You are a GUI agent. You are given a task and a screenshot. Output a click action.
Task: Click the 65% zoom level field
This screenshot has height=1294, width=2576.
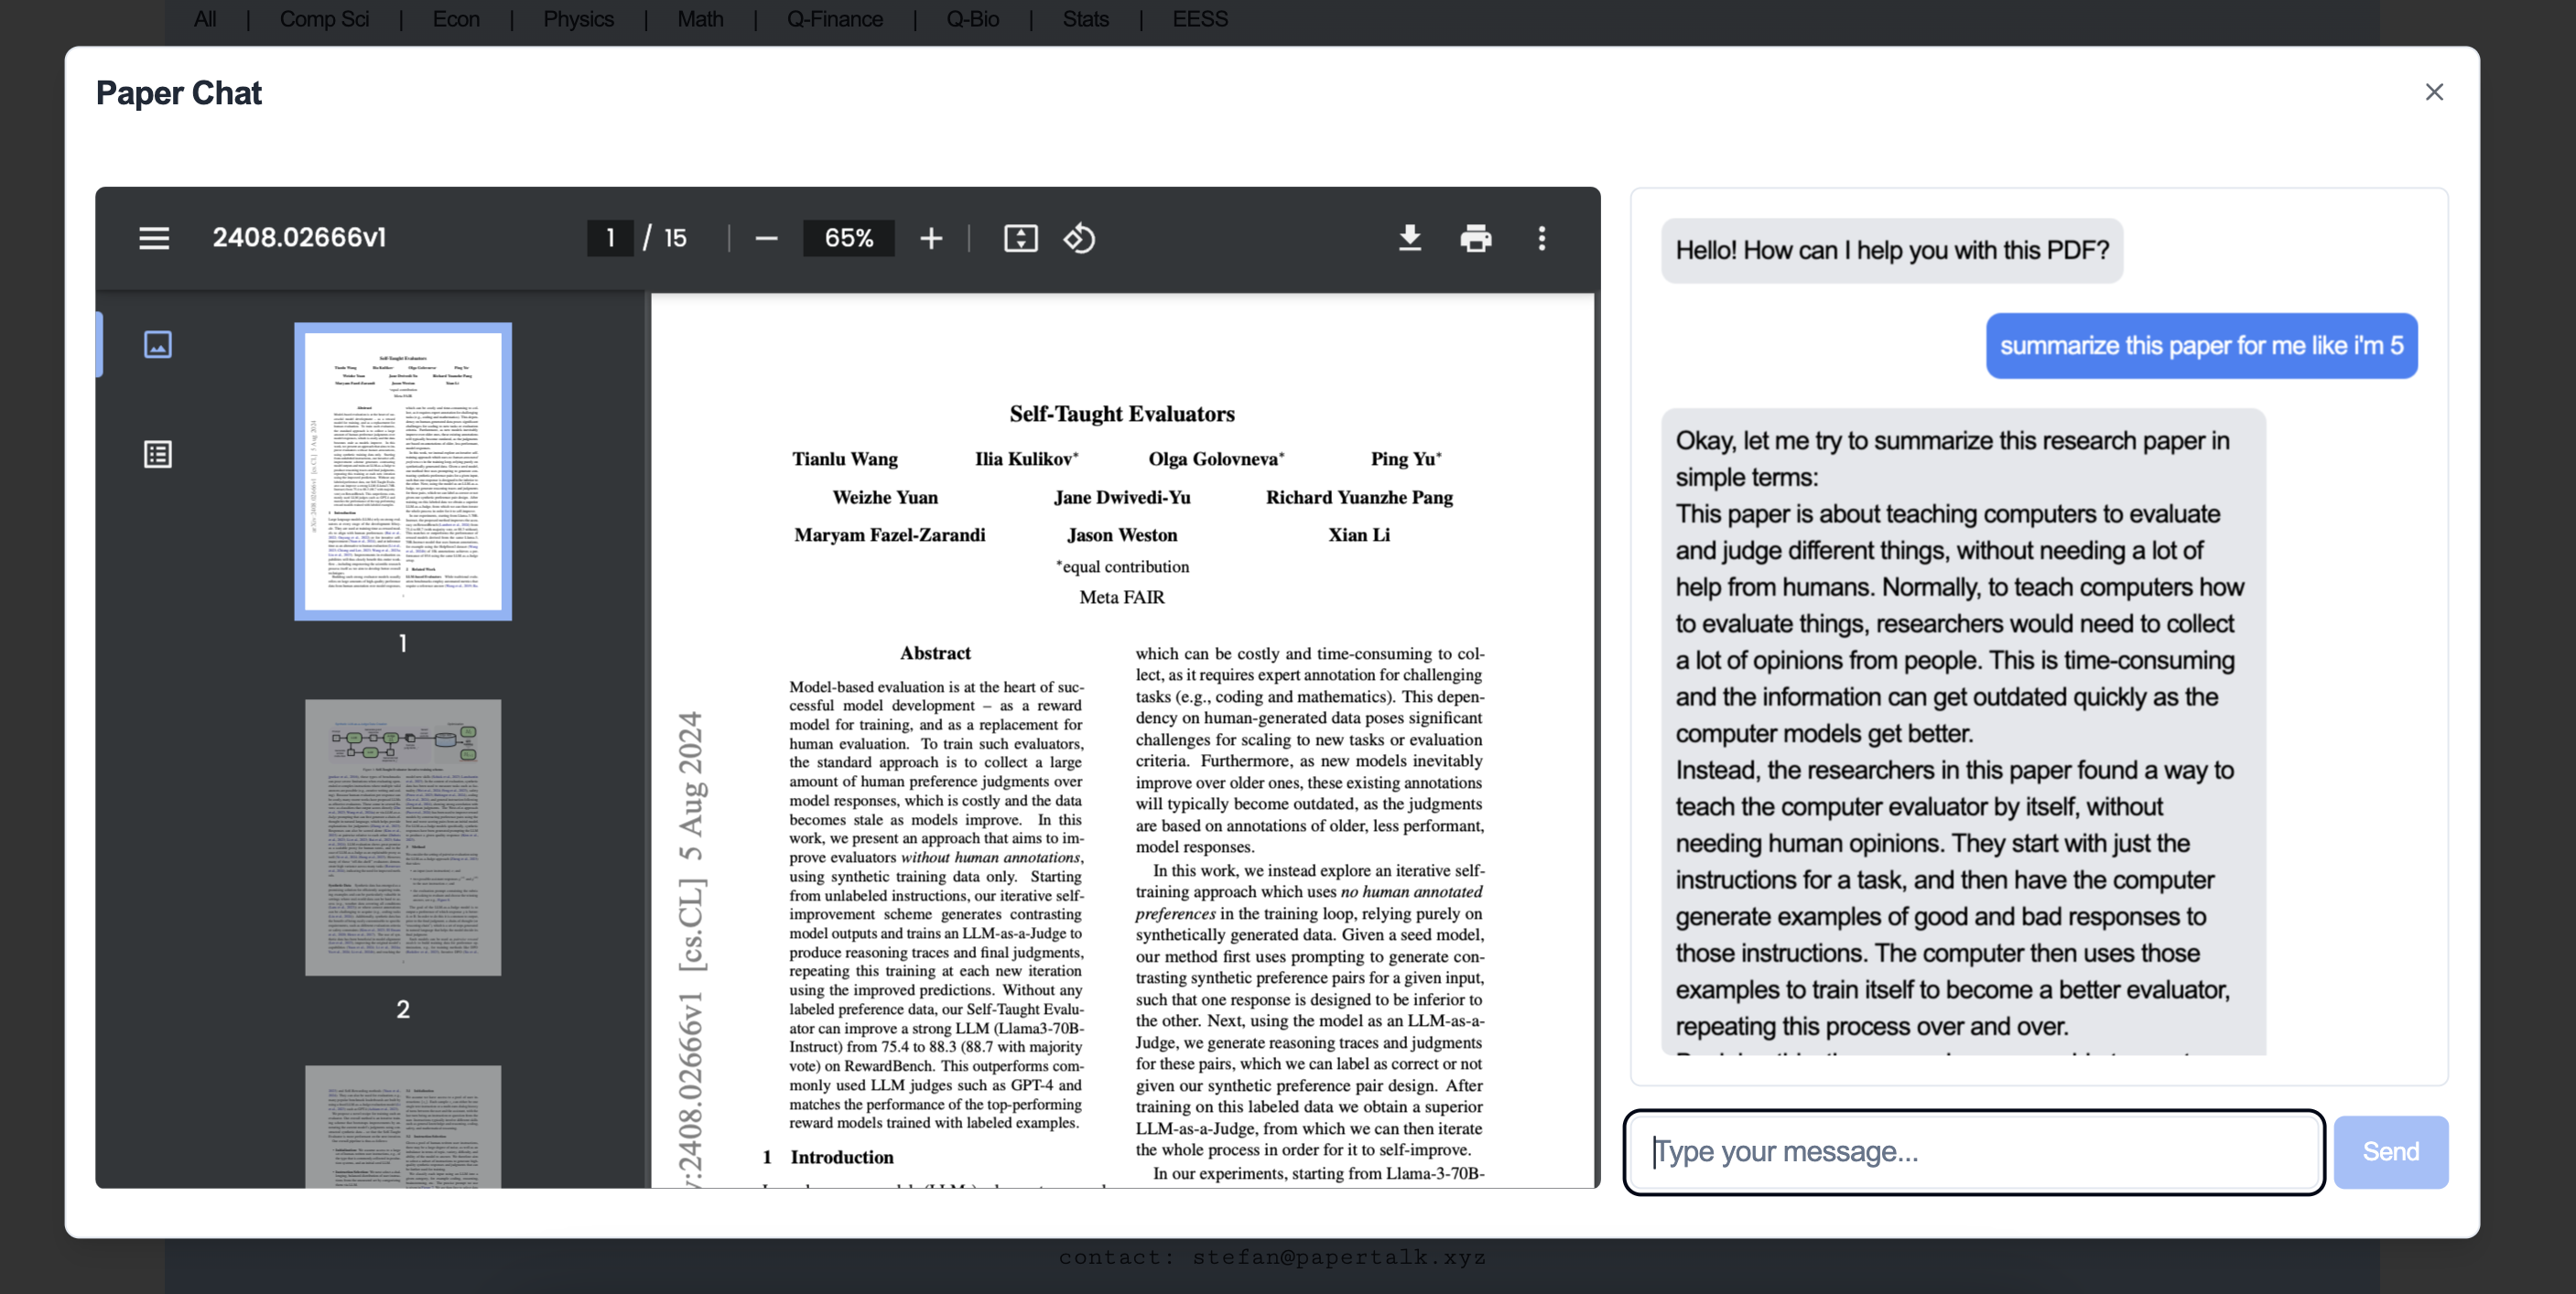pyautogui.click(x=848, y=238)
